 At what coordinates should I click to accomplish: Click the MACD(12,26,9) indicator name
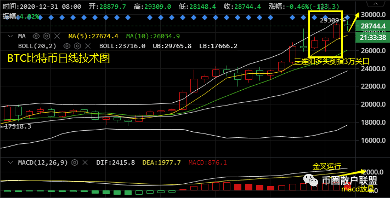pos(43,162)
